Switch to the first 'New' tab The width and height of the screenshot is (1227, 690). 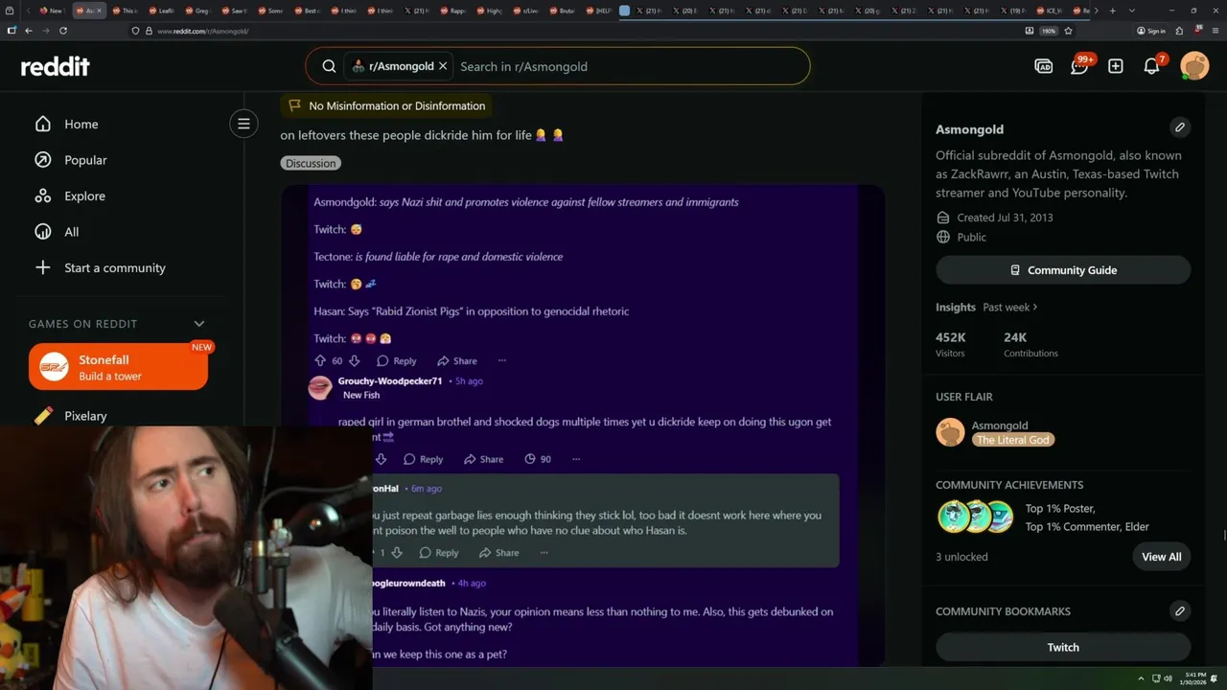(x=51, y=11)
